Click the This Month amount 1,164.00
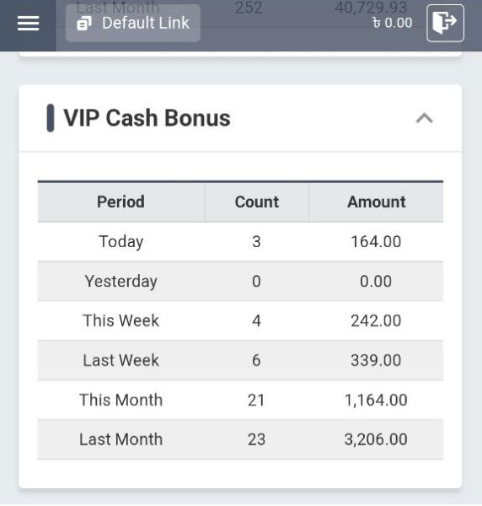 point(376,400)
